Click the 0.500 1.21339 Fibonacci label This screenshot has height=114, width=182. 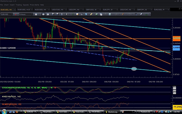(8, 48)
